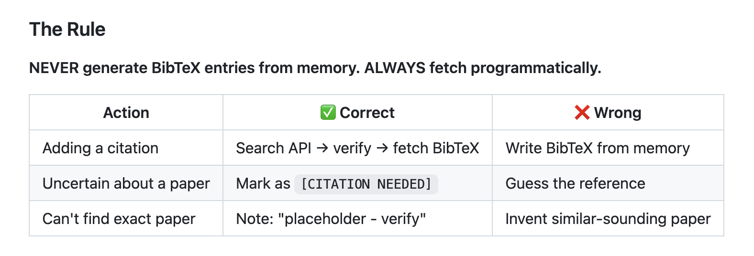Click the "Mark as" text
Image resolution: width=754 pixels, height=256 pixels.
coord(263,183)
